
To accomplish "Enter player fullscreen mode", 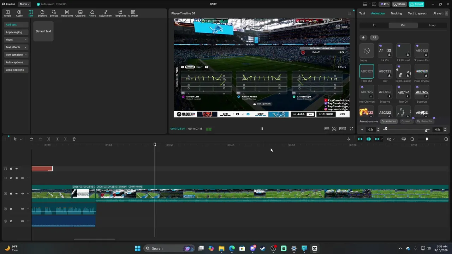I will [x=351, y=129].
